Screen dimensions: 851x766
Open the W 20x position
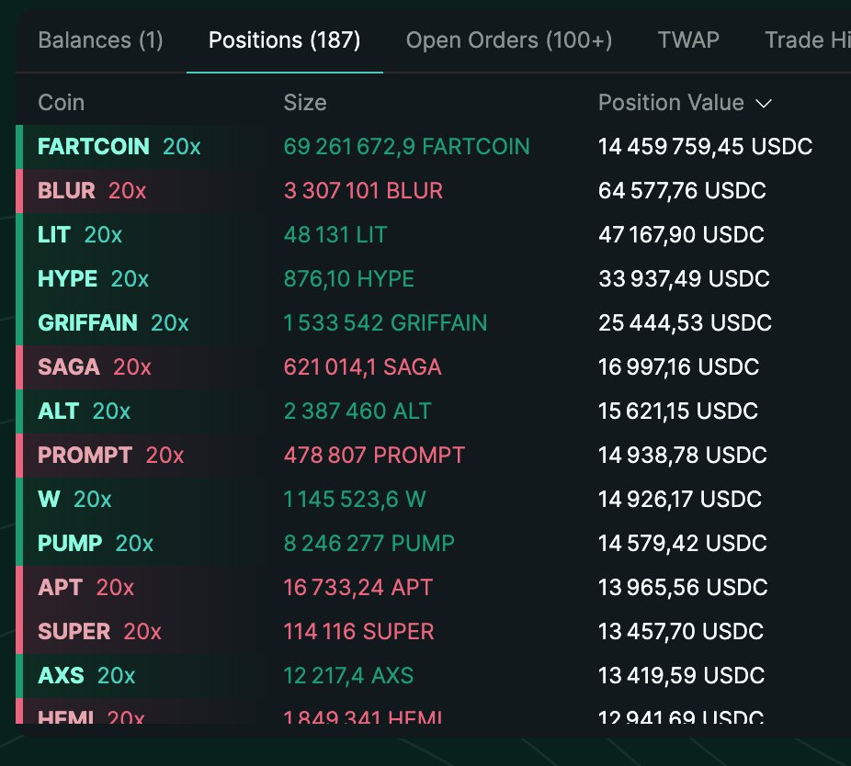[74, 499]
